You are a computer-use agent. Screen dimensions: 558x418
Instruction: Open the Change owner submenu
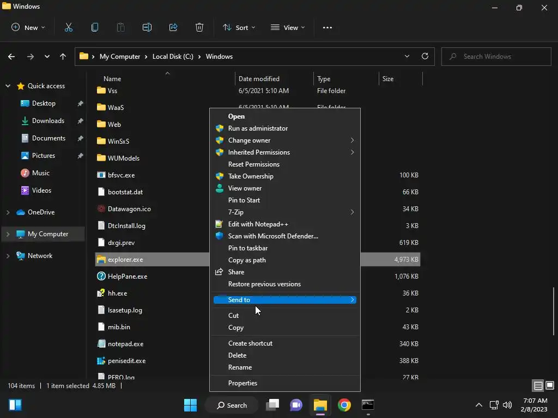click(284, 140)
